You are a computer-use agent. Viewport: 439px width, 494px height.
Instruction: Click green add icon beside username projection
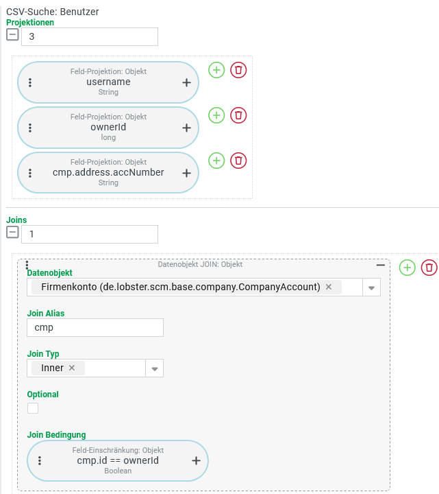(x=216, y=70)
